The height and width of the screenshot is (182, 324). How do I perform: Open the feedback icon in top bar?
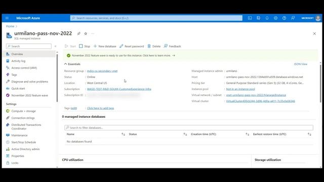(x=293, y=18)
